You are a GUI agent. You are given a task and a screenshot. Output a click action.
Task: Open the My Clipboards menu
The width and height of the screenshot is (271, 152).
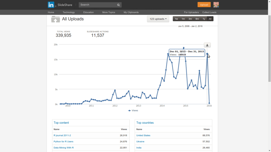coord(131,12)
